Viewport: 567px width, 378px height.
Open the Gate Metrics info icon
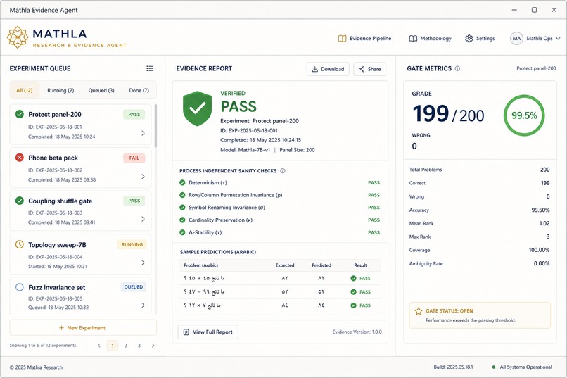(x=457, y=68)
